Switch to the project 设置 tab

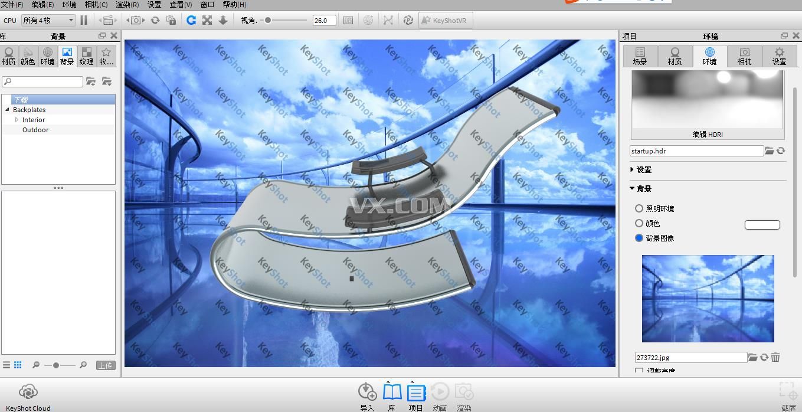coord(779,56)
